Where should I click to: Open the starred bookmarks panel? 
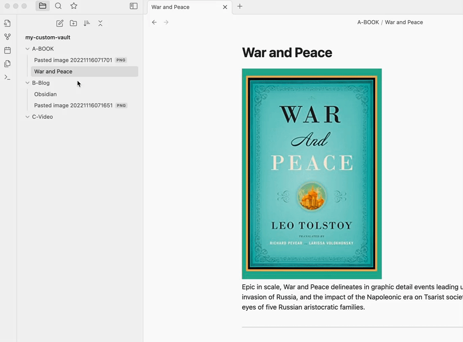point(74,6)
